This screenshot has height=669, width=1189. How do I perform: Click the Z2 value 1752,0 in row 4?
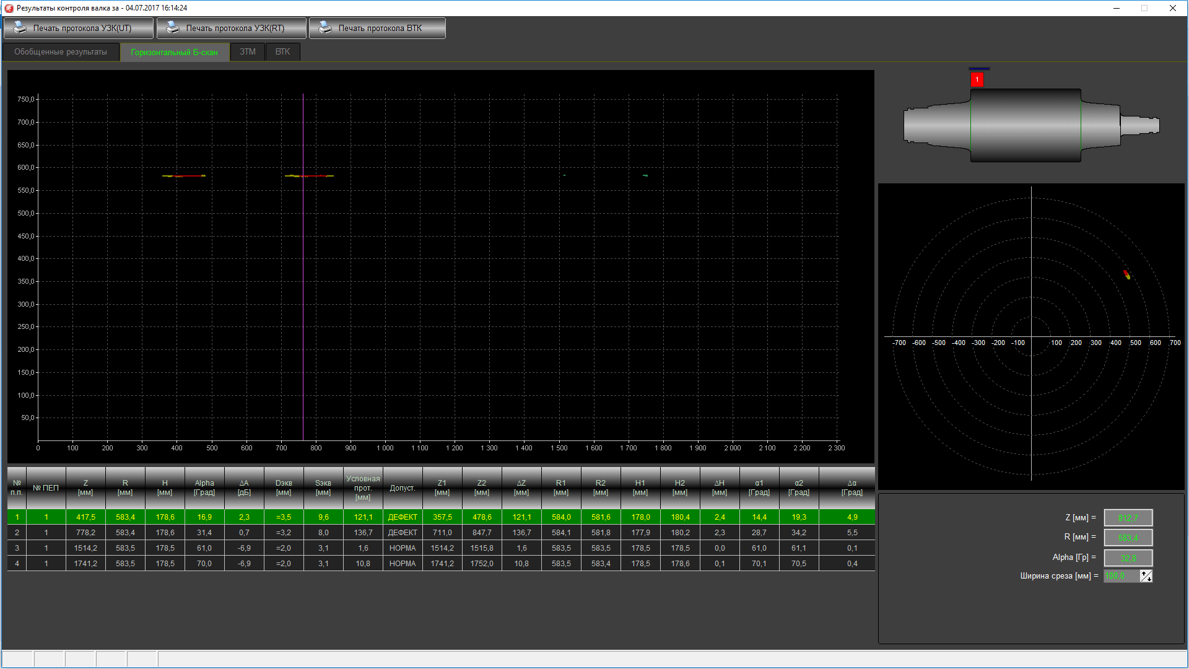click(x=482, y=564)
